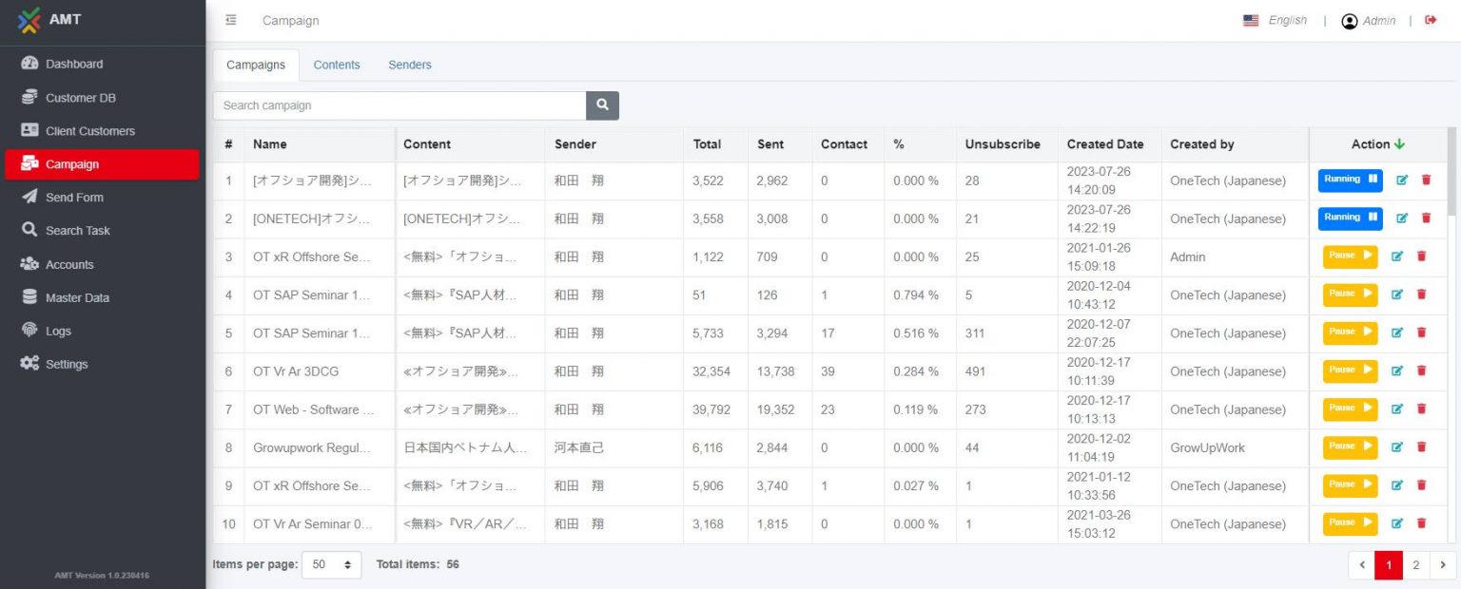Resume paused OT Vr Ar 3DCG campaign

tap(1350, 370)
